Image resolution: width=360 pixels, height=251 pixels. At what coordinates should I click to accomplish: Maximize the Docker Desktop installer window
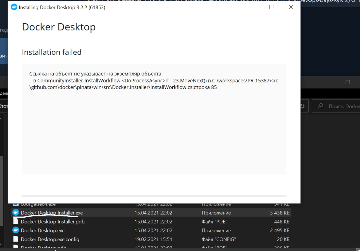click(x=271, y=7)
